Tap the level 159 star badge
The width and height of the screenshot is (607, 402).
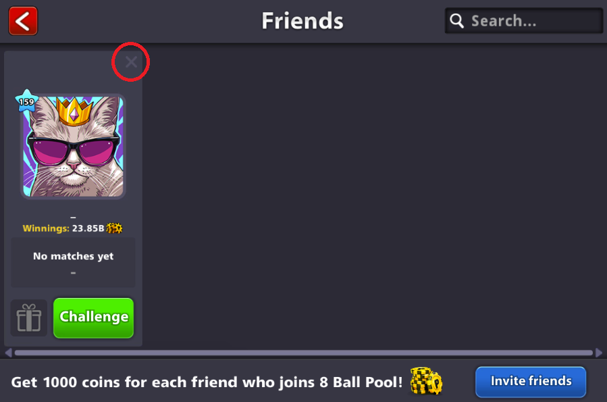click(x=26, y=101)
